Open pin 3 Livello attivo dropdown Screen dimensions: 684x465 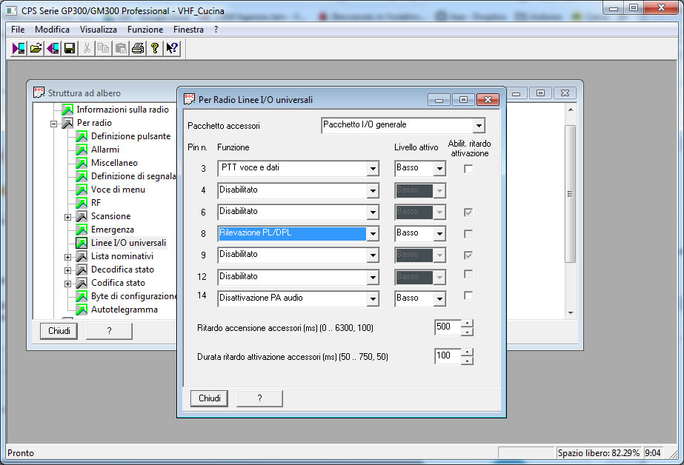point(439,168)
